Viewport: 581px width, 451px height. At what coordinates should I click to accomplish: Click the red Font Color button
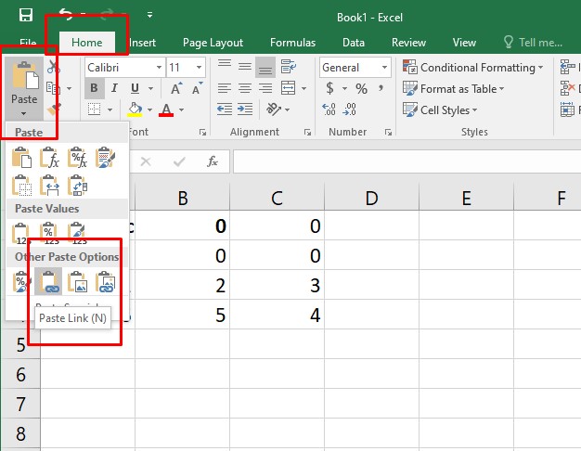click(x=166, y=110)
